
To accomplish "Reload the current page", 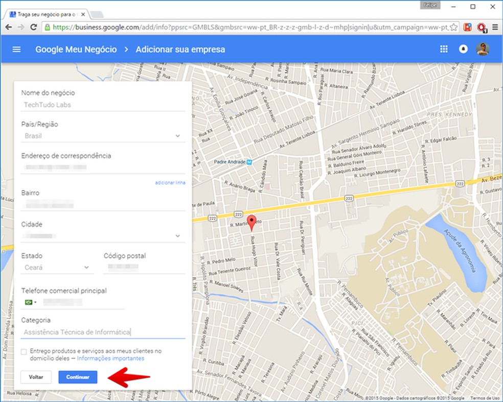I will [33, 27].
